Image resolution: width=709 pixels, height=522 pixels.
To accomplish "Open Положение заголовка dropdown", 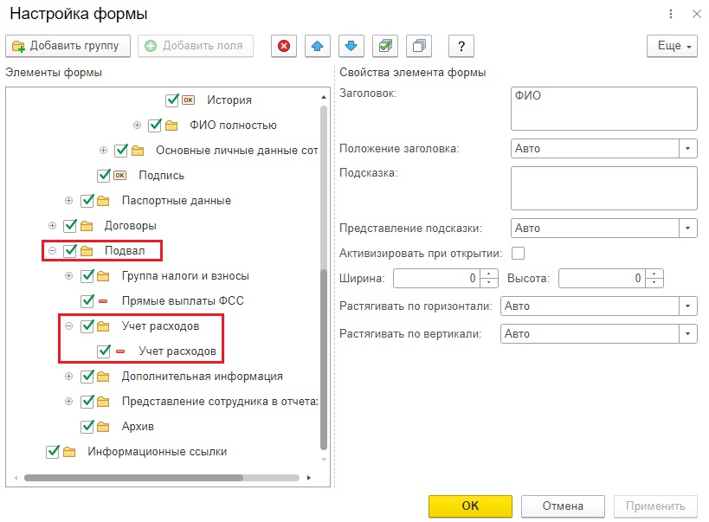I will 687,148.
